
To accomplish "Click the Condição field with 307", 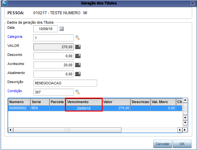I will pyautogui.click(x=54, y=92).
